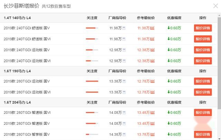221x140 pixels.
Task: View trend chart icon for 240TGDi 运动版 国V
Action: coord(153,50)
